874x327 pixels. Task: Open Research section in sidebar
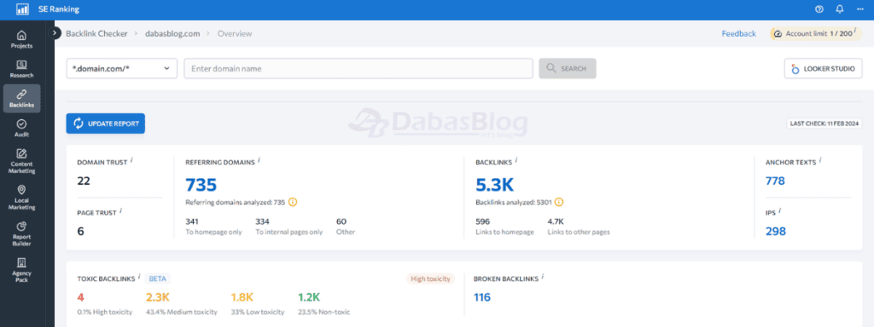(x=21, y=69)
